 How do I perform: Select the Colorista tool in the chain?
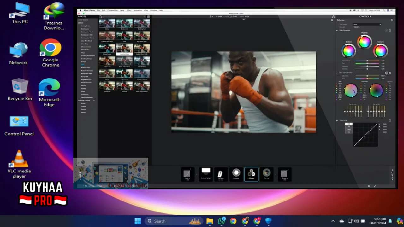[x=251, y=174]
